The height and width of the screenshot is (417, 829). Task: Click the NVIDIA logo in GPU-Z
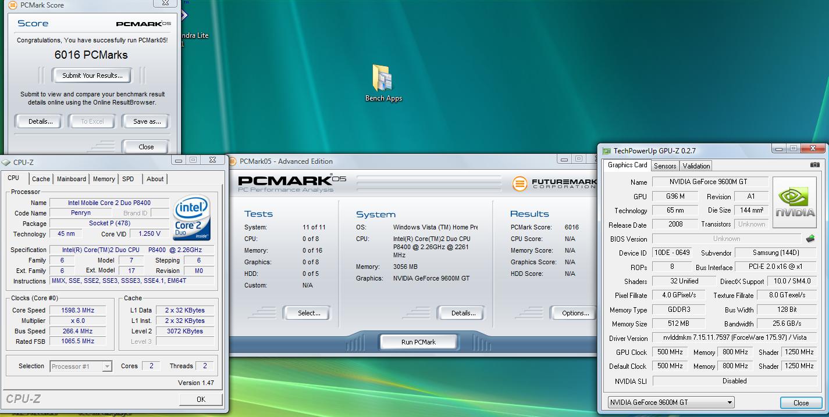click(x=795, y=203)
